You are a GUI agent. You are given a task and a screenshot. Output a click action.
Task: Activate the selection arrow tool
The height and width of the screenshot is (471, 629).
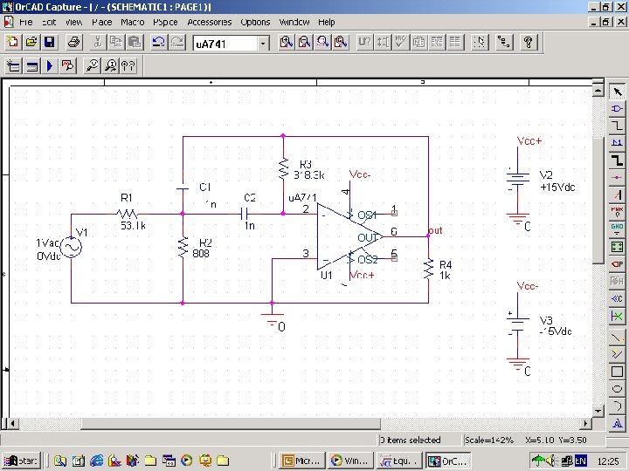(x=617, y=92)
